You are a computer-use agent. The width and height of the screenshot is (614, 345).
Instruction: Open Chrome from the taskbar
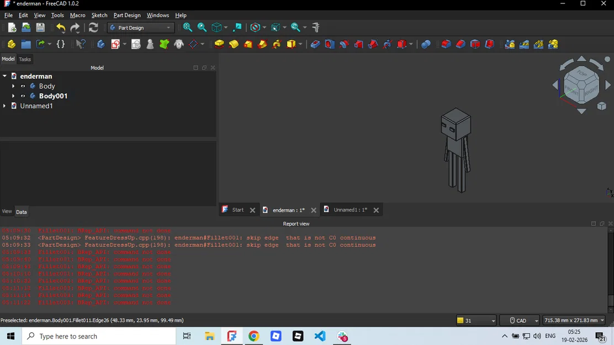(254, 336)
